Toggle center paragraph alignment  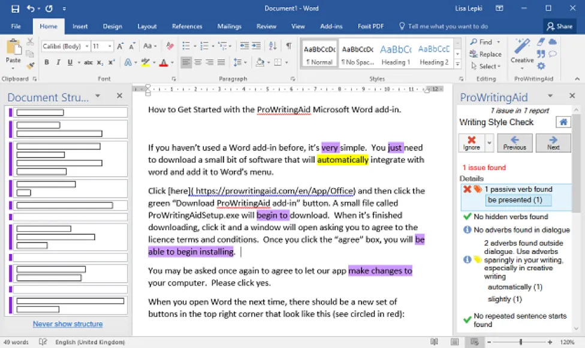coord(198,62)
